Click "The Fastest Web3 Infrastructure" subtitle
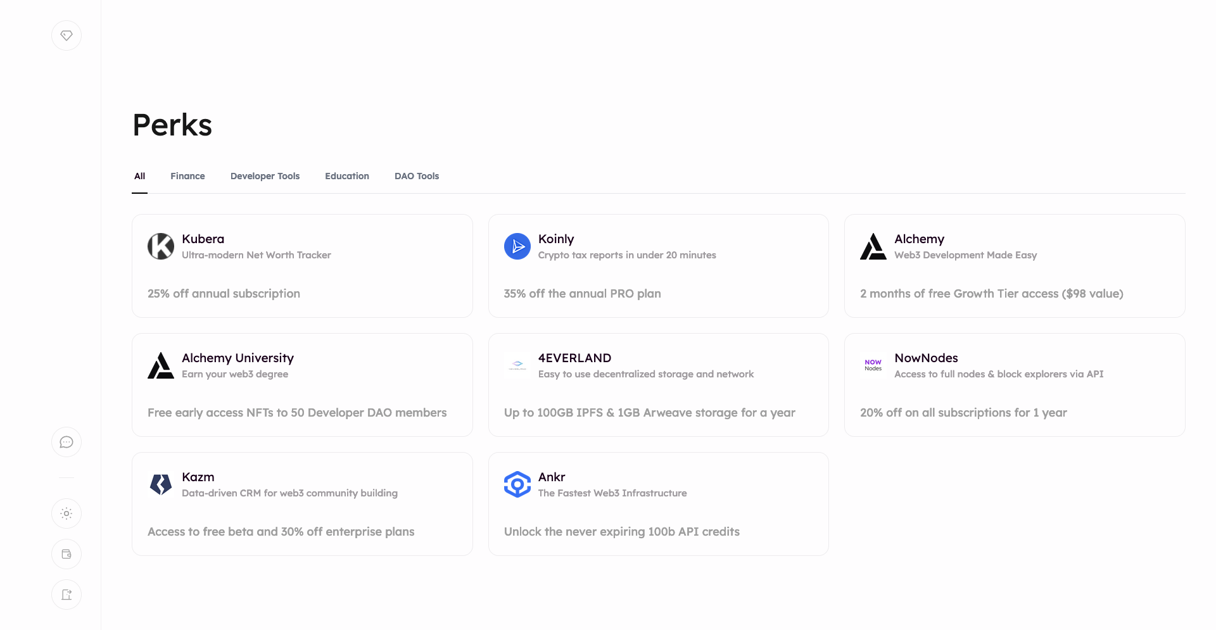Image resolution: width=1216 pixels, height=630 pixels. [612, 493]
